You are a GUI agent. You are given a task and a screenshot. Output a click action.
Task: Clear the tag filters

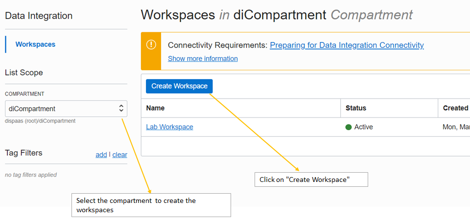[x=119, y=155]
